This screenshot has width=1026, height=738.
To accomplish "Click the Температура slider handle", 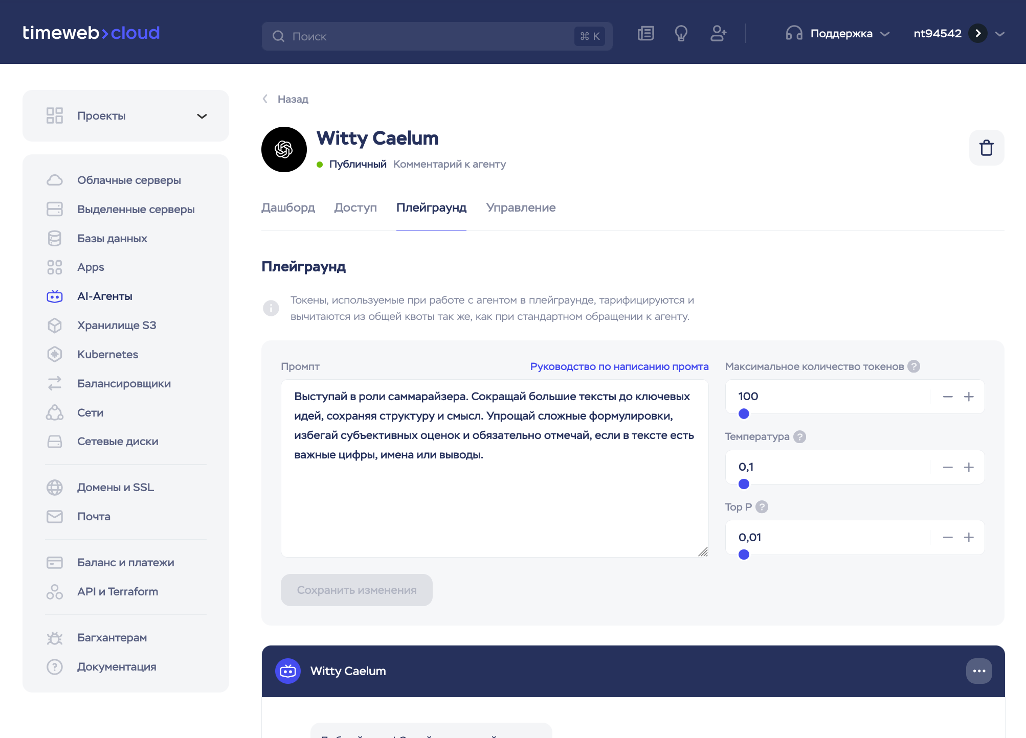I will point(744,484).
